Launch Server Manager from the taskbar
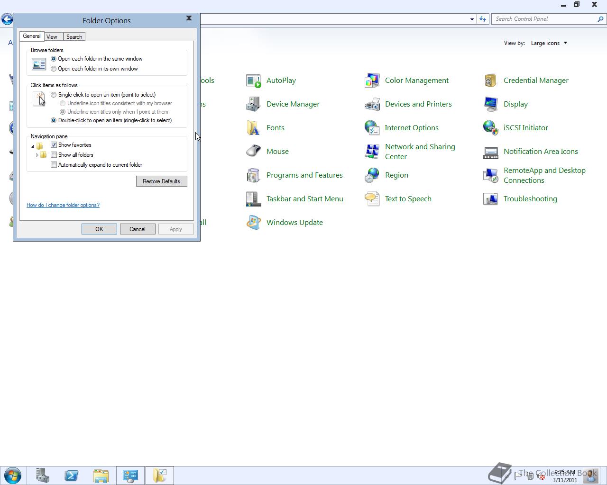This screenshot has width=607, height=485. point(43,476)
